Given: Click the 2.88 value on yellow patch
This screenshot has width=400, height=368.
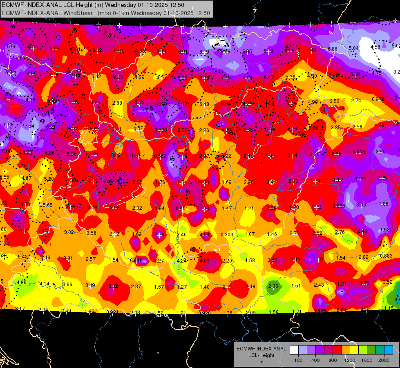Looking at the screenshot, I should click(117, 103).
